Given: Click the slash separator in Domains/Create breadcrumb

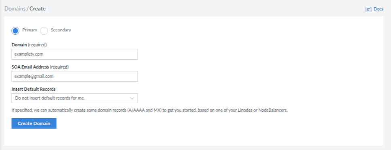Looking at the screenshot, I should coord(28,9).
